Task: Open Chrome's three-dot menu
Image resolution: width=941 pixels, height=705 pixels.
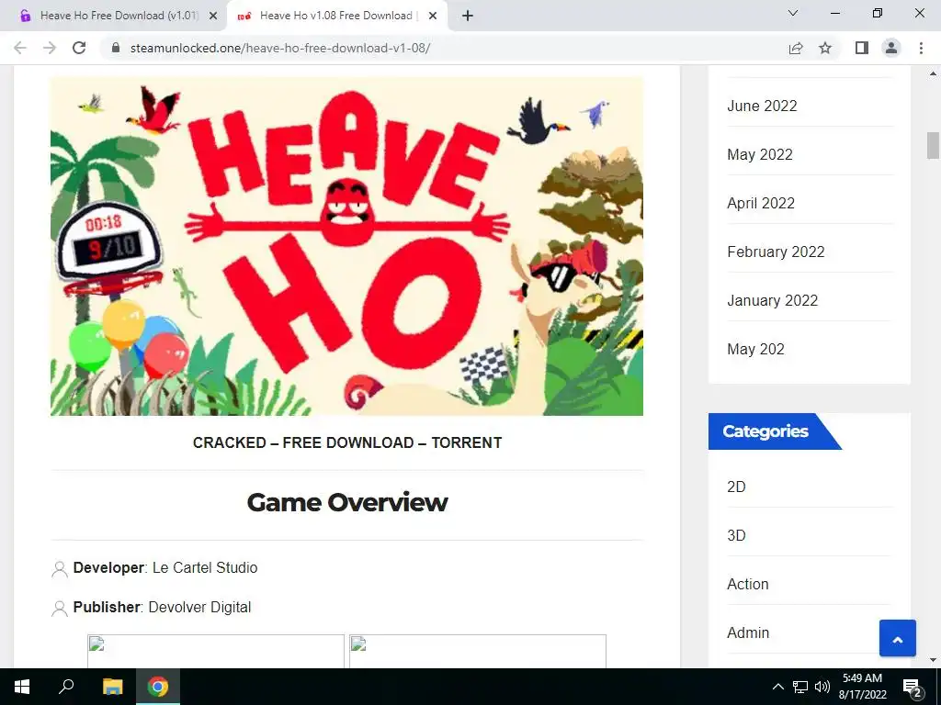Action: [x=921, y=48]
